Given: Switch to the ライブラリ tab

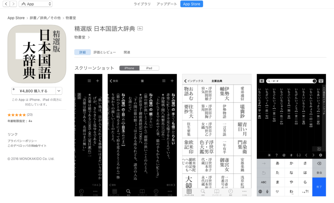Looking at the screenshot, I should (142, 4).
